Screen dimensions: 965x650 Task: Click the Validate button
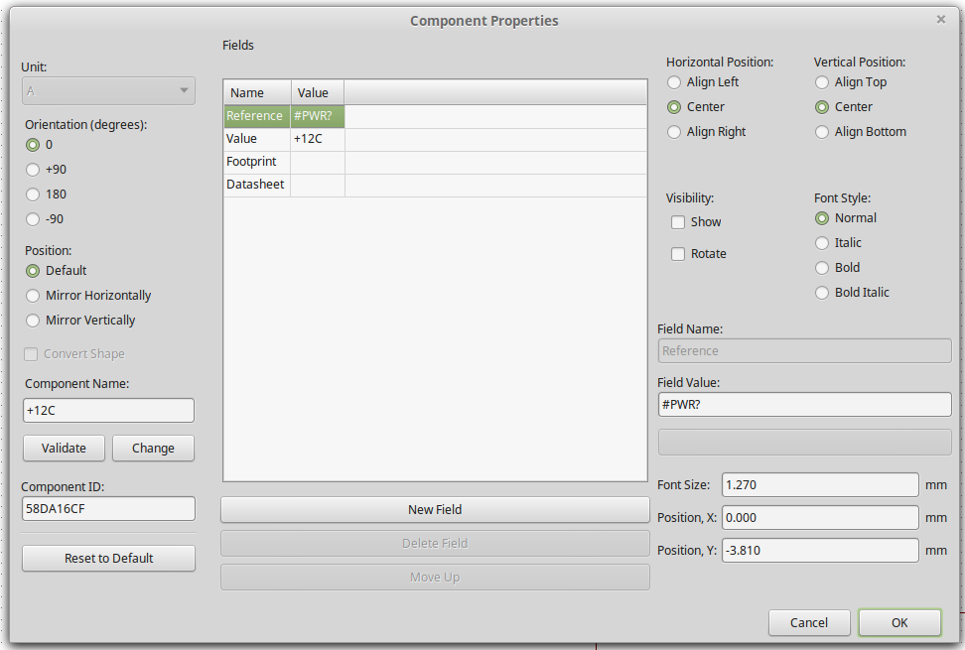64,449
